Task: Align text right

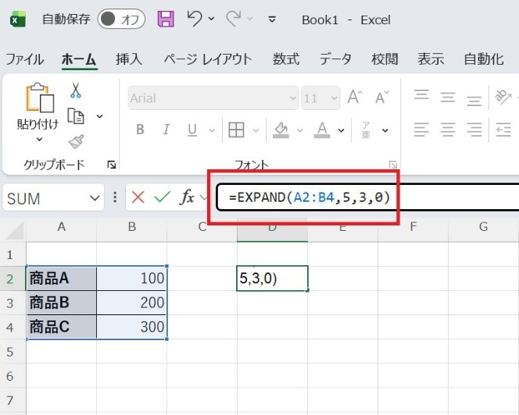Action: (474, 129)
